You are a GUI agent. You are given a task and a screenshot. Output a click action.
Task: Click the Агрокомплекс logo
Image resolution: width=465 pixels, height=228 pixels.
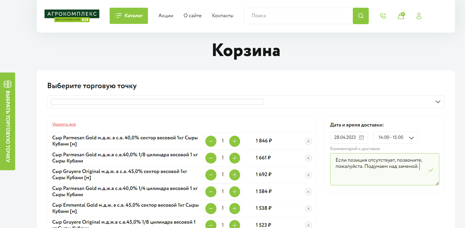(x=72, y=16)
